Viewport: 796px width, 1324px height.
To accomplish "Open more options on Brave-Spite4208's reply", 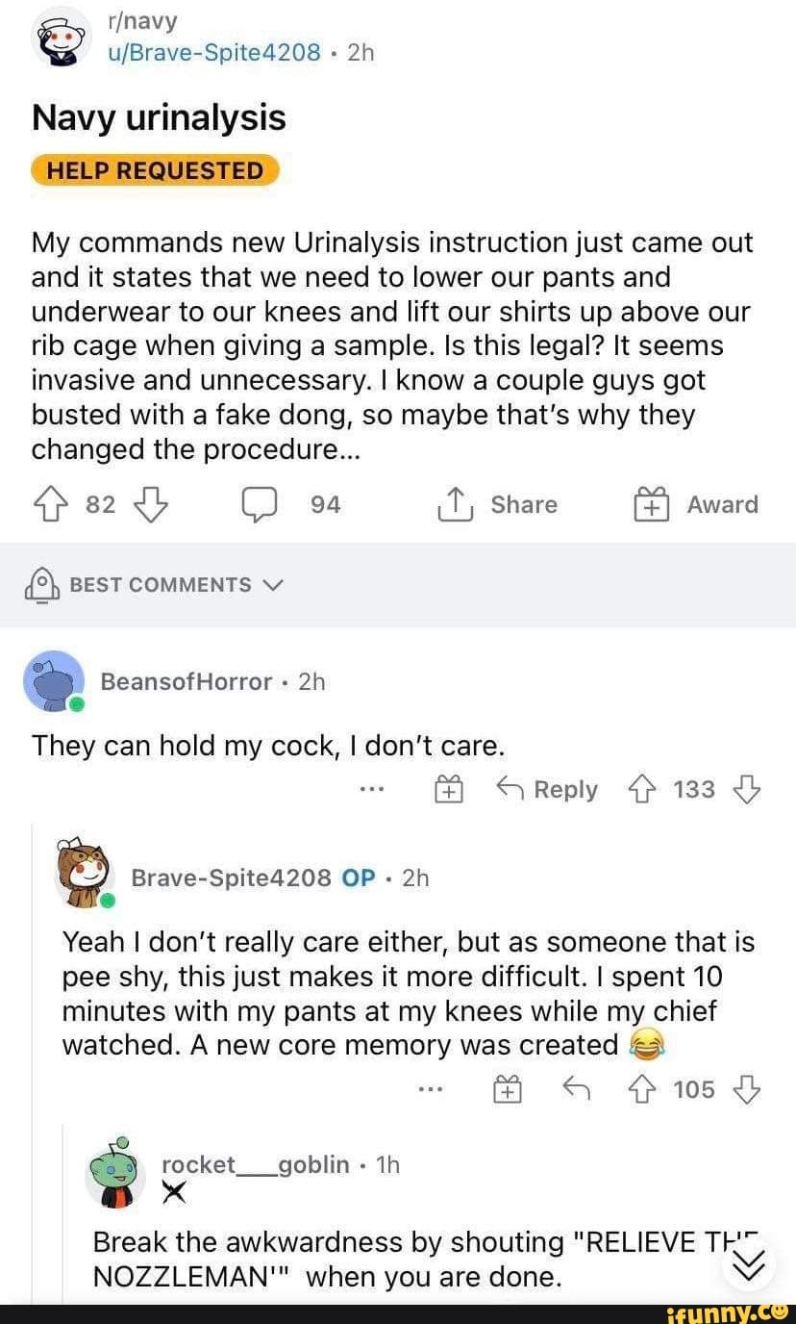I will (432, 1089).
